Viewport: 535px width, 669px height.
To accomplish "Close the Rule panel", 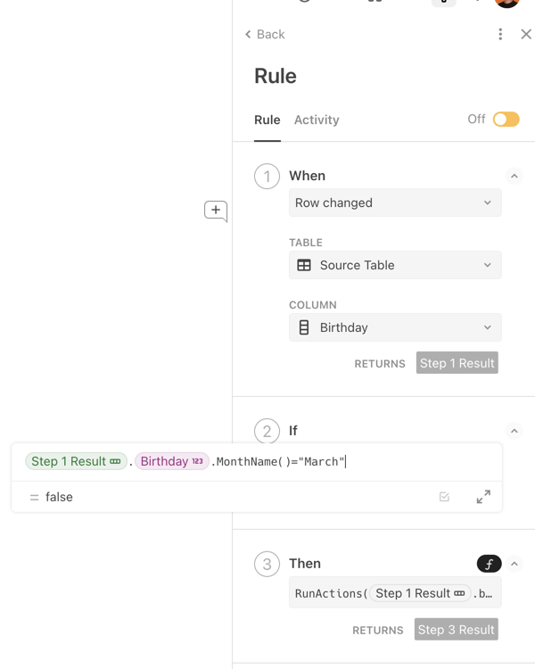I will [x=526, y=34].
